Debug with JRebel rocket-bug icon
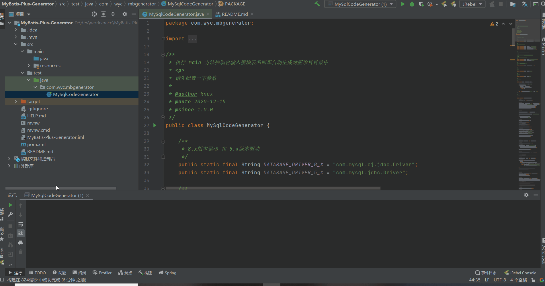The width and height of the screenshot is (545, 286). [453, 4]
